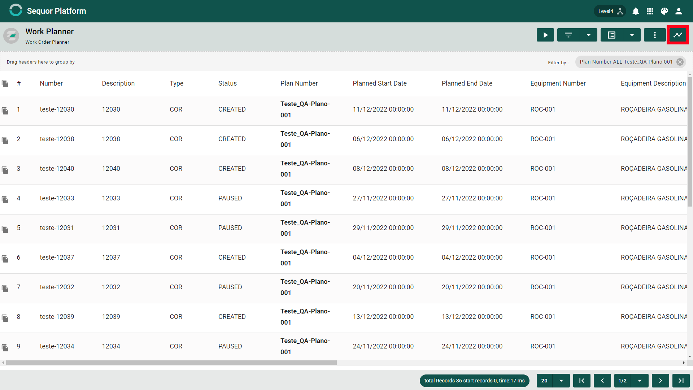Click the vertical scrollbar thumb
This screenshot has height=390, width=693.
click(x=690, y=142)
